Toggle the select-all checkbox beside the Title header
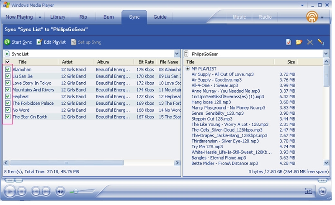Viewport: 335px width, 205px height. pos(8,62)
